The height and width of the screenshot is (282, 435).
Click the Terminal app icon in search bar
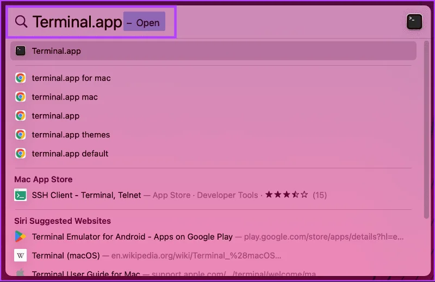[x=414, y=22]
